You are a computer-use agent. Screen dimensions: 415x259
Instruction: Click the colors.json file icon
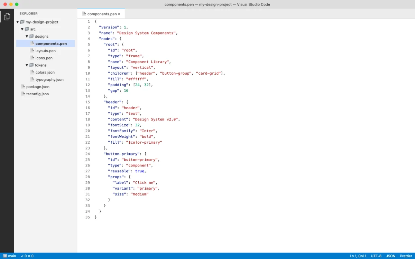pyautogui.click(x=33, y=73)
